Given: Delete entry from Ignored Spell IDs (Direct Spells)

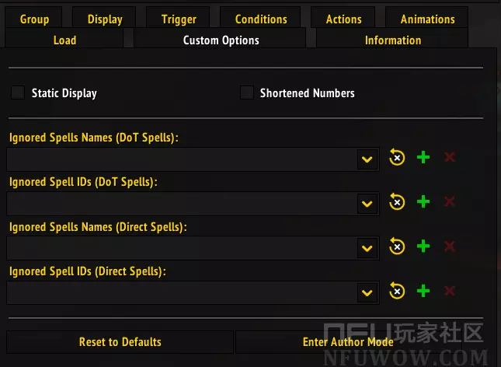Looking at the screenshot, I should pyautogui.click(x=449, y=292).
